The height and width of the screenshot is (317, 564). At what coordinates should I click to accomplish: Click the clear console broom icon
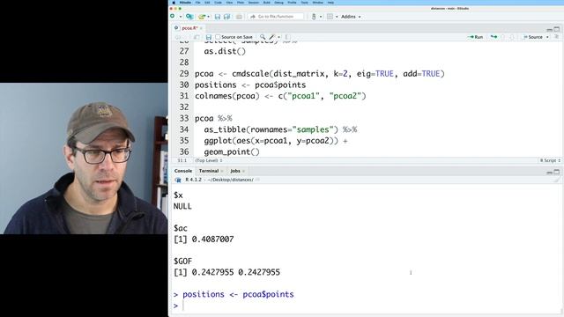557,180
